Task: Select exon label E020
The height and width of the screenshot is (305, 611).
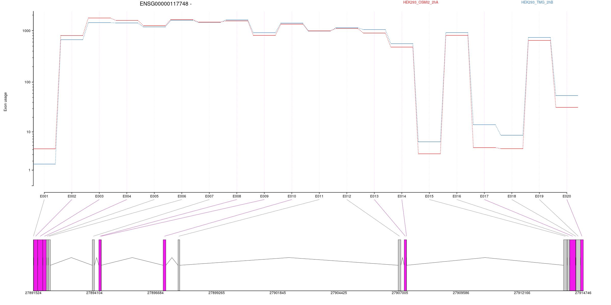Action: pos(567,196)
